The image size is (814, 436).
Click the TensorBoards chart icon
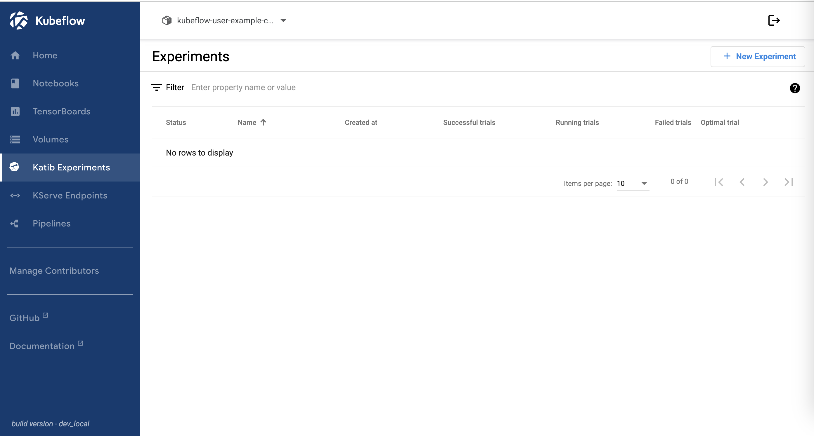click(15, 111)
